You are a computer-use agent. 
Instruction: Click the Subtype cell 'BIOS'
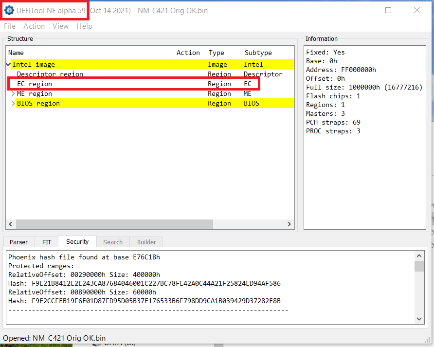[252, 103]
